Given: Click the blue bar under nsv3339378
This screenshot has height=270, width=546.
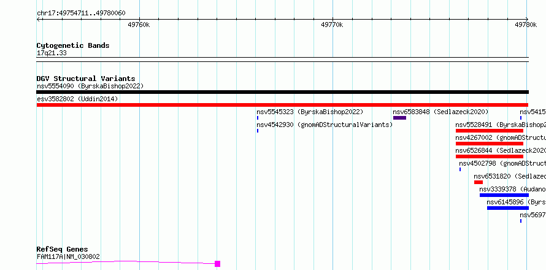Looking at the screenshot, I should tap(504, 195).
